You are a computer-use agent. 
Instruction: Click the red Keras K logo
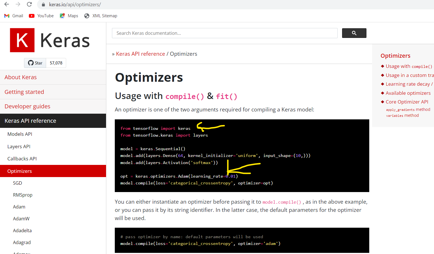(22, 40)
